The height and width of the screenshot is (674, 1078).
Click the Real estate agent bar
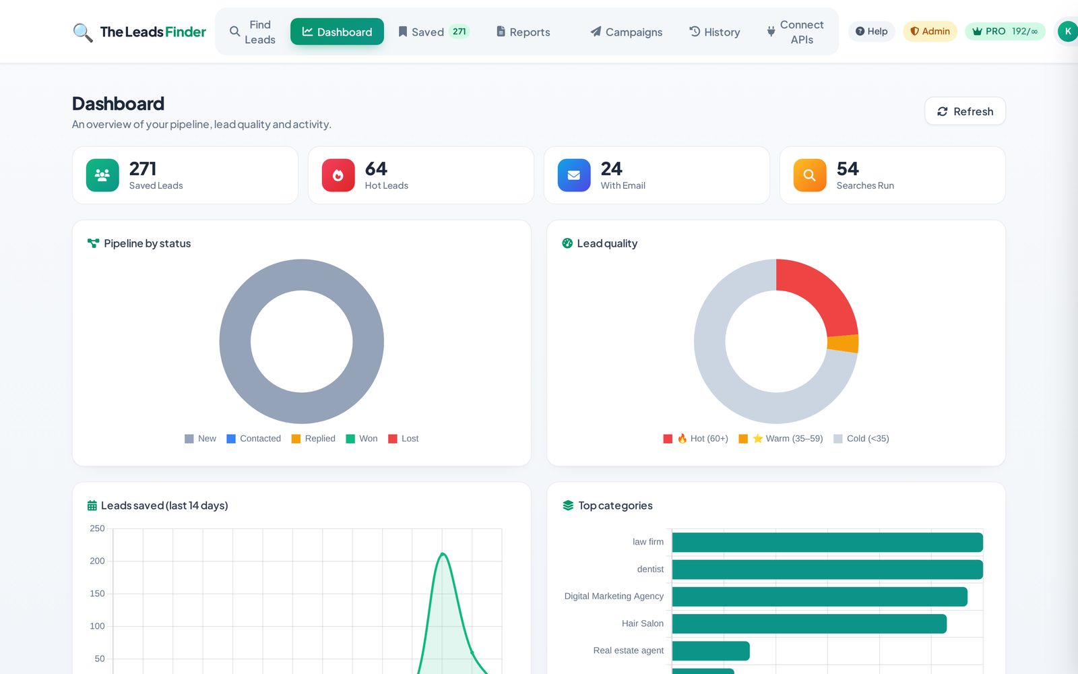pyautogui.click(x=711, y=651)
